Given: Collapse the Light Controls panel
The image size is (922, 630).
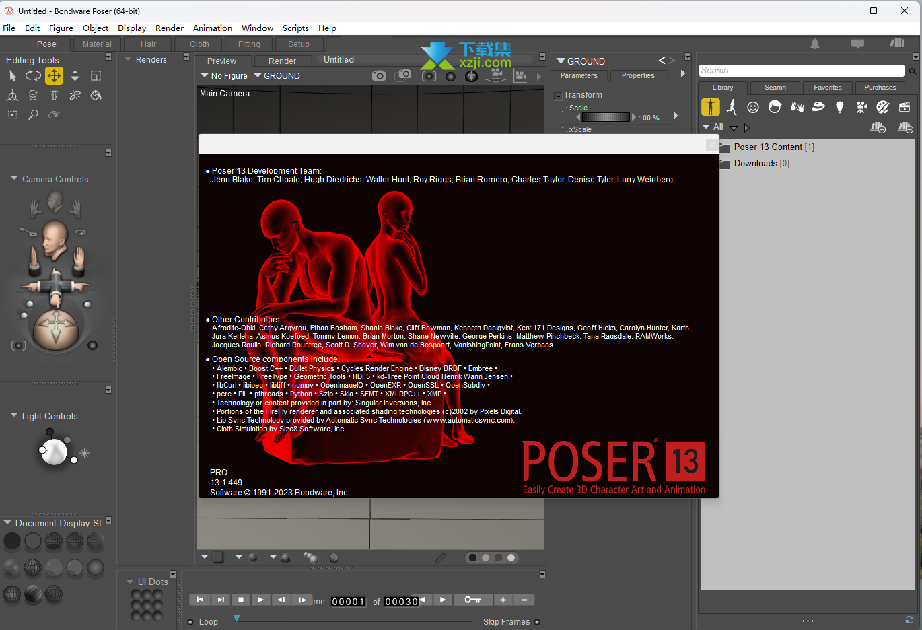Looking at the screenshot, I should pyautogui.click(x=14, y=415).
